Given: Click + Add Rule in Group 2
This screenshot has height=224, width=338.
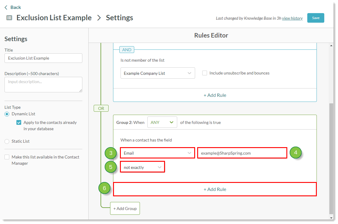Looking at the screenshot, I should coord(215,189).
